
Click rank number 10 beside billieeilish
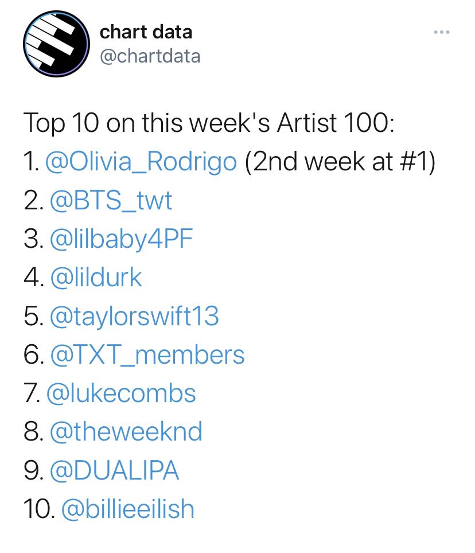[x=39, y=509]
